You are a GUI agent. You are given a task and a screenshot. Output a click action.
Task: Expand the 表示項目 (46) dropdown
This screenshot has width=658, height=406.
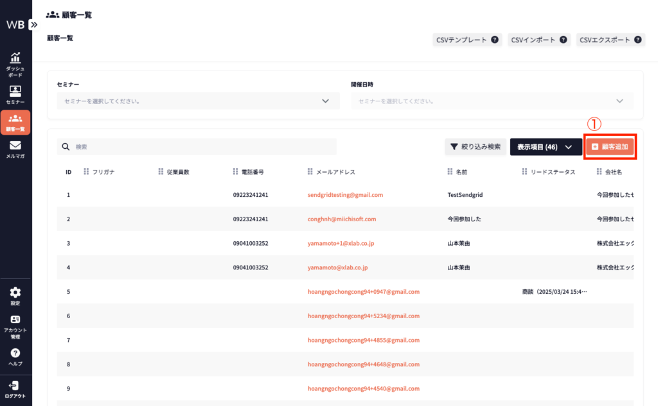click(546, 147)
